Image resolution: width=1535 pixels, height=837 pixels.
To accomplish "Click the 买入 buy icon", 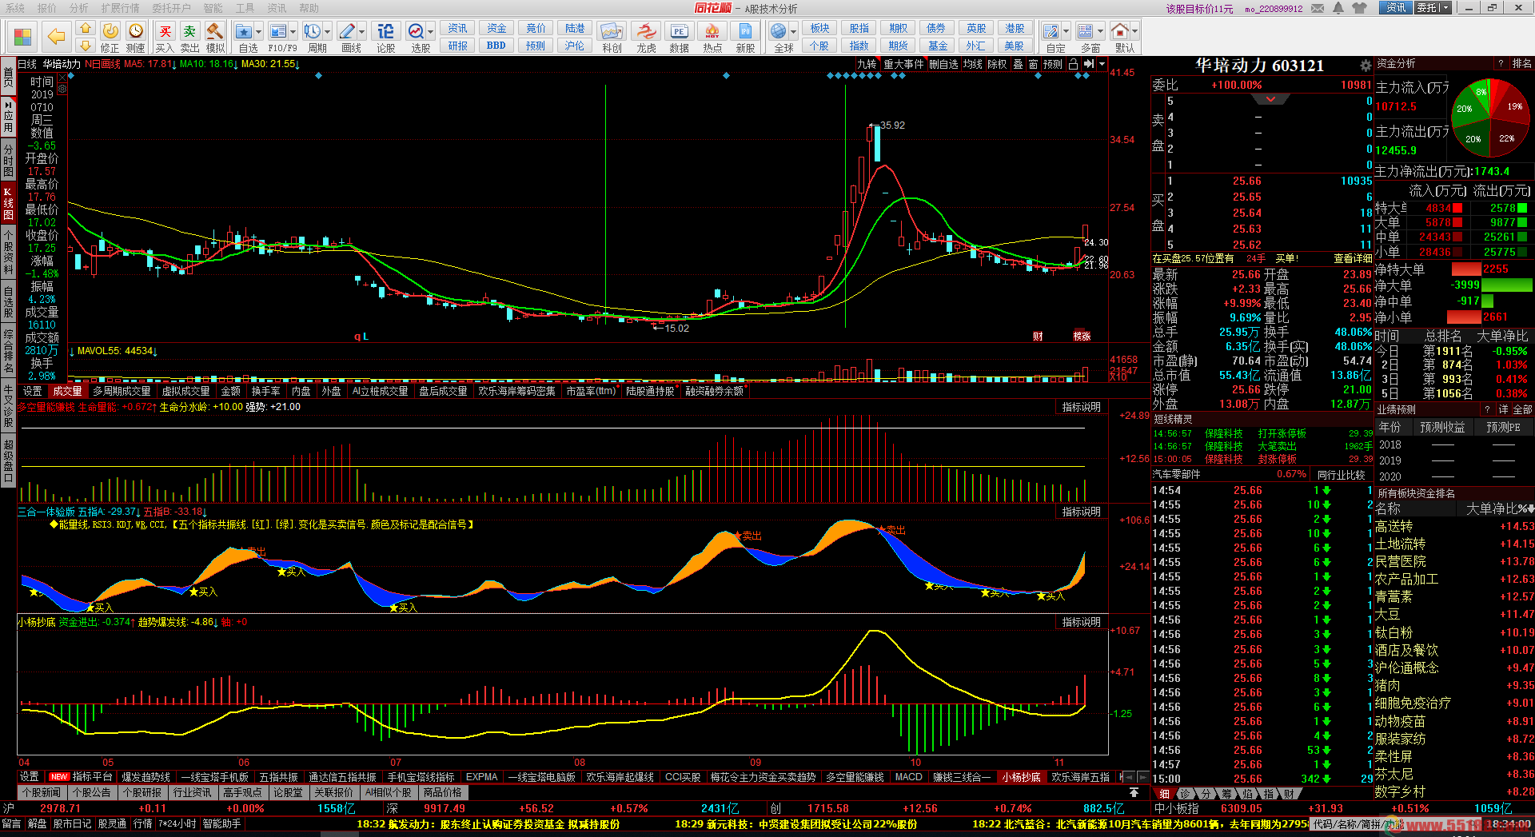I will pyautogui.click(x=165, y=36).
